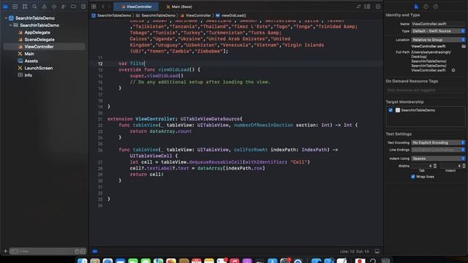This screenshot has height=263, width=468.
Task: Open the Debug navigator
Action: coord(64,7)
